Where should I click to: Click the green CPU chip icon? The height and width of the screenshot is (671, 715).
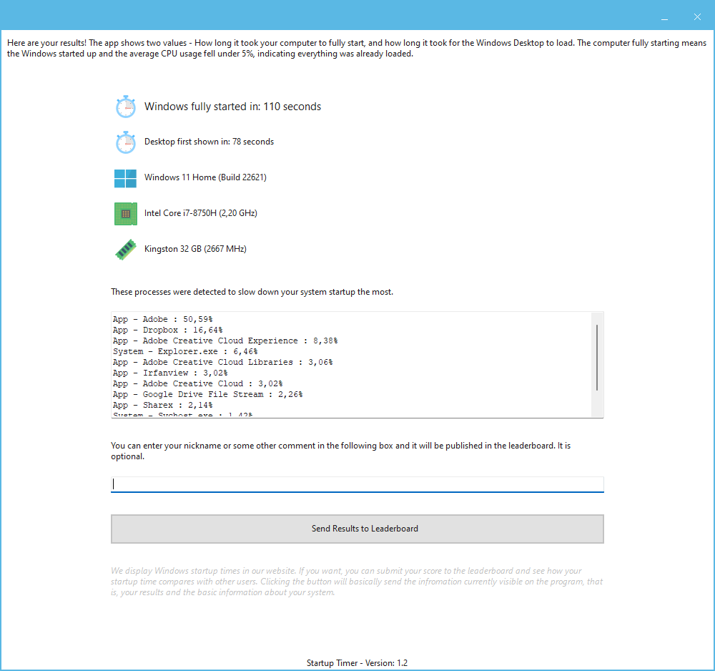[x=125, y=214]
